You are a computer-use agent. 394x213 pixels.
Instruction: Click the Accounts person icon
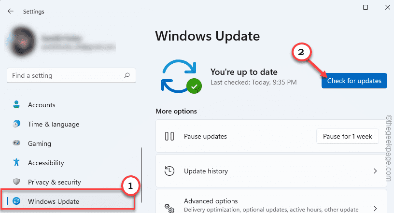pos(17,105)
